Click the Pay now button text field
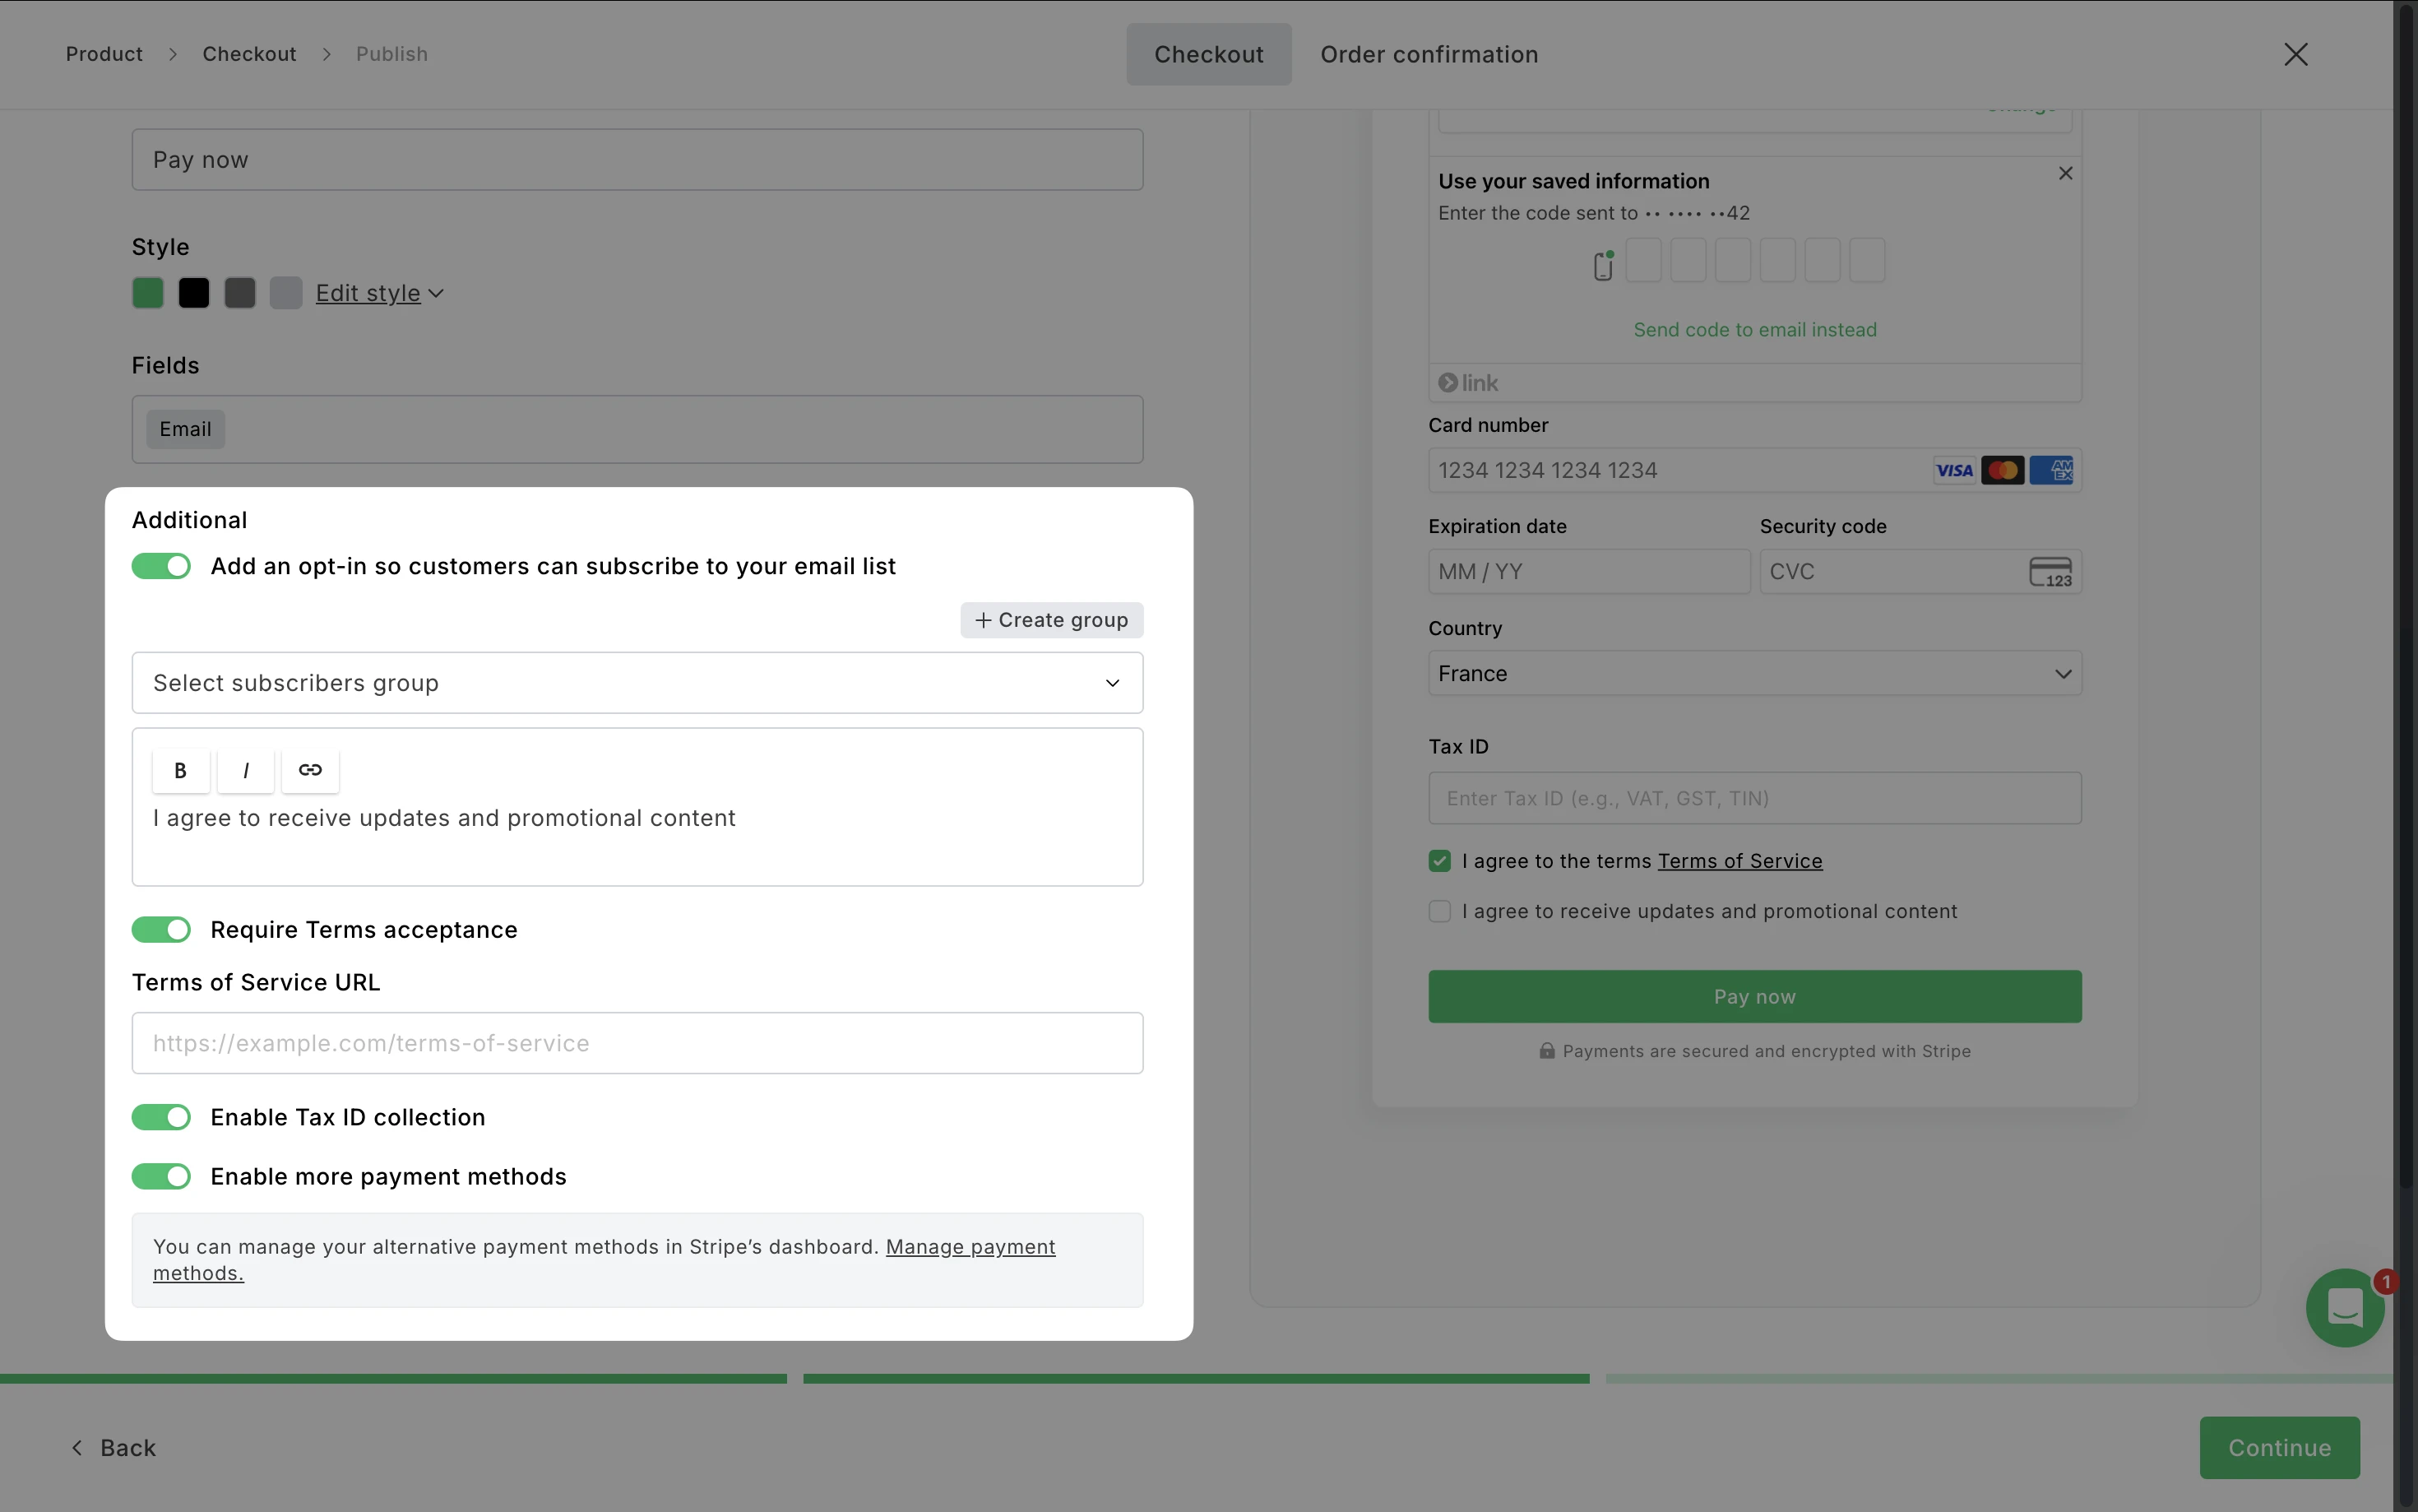2418x1512 pixels. (637, 160)
